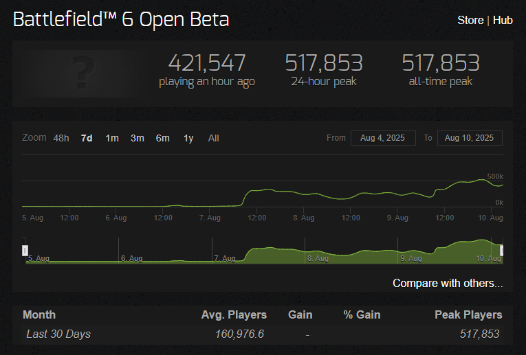Set chart zoom to 48h

click(61, 138)
